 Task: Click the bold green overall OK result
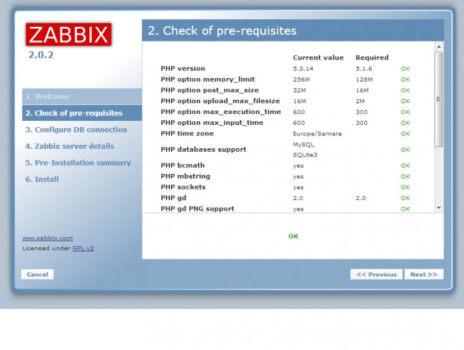click(293, 236)
